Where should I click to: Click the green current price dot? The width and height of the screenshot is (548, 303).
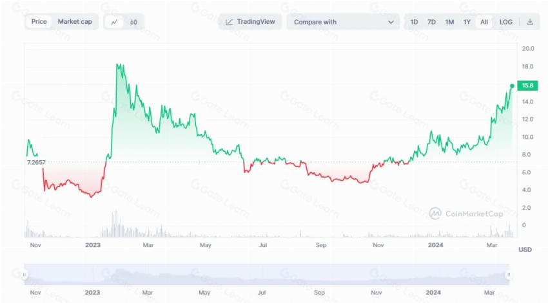pyautogui.click(x=513, y=86)
